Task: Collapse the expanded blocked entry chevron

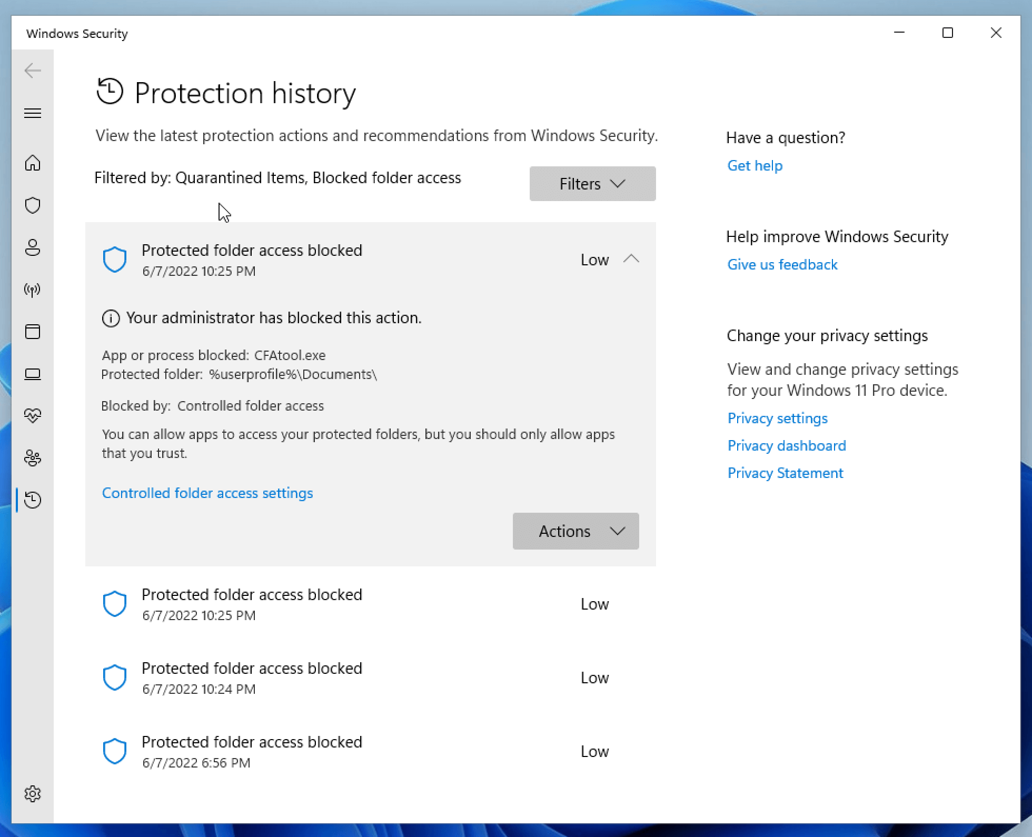Action: (x=631, y=259)
